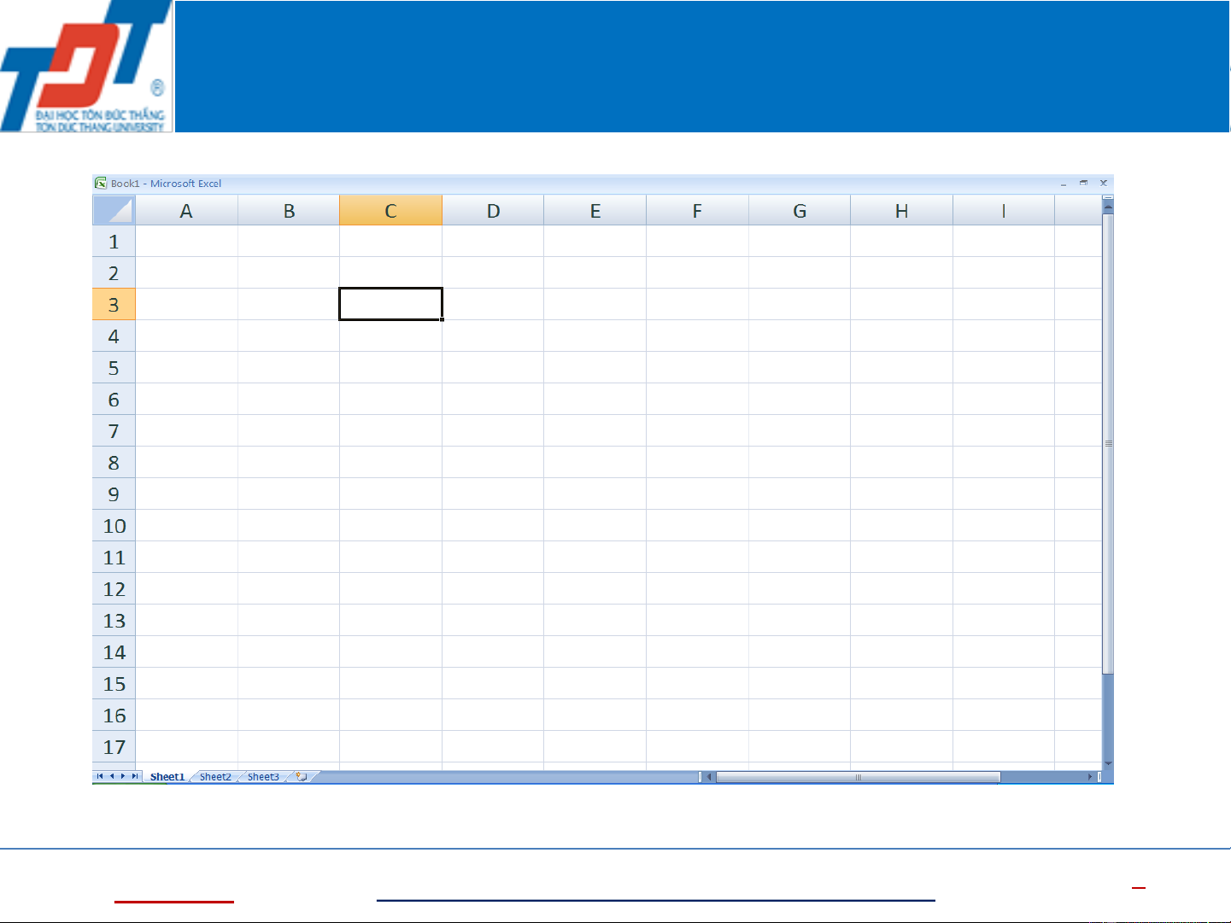
Task: Click the horizontal scrollbar left arrow
Action: pos(709,777)
